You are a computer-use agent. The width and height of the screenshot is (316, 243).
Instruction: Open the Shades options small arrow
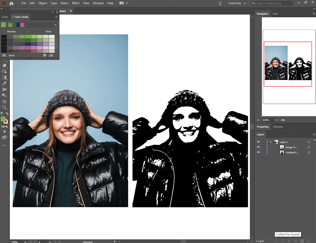[x=28, y=32]
